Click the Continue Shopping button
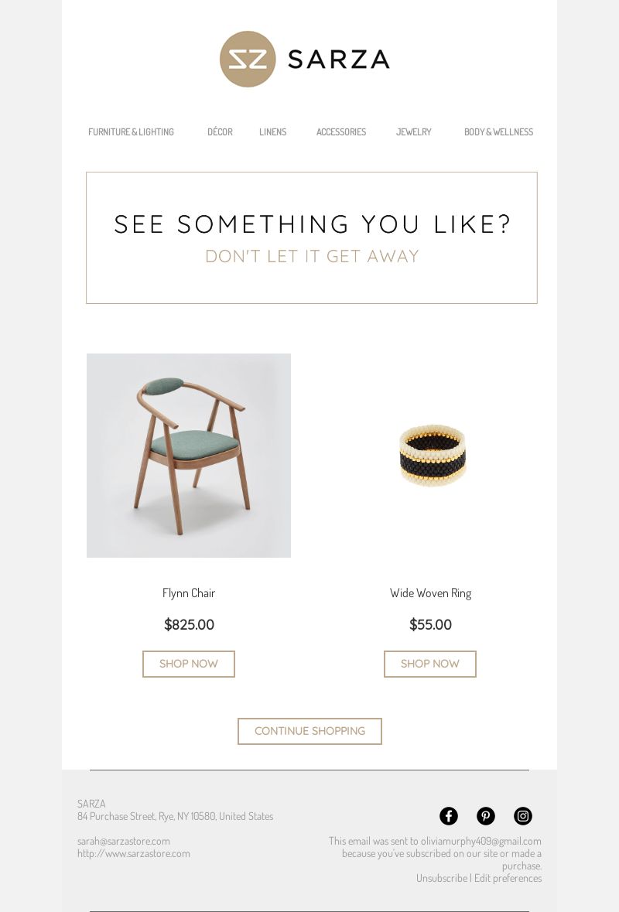 coord(309,731)
